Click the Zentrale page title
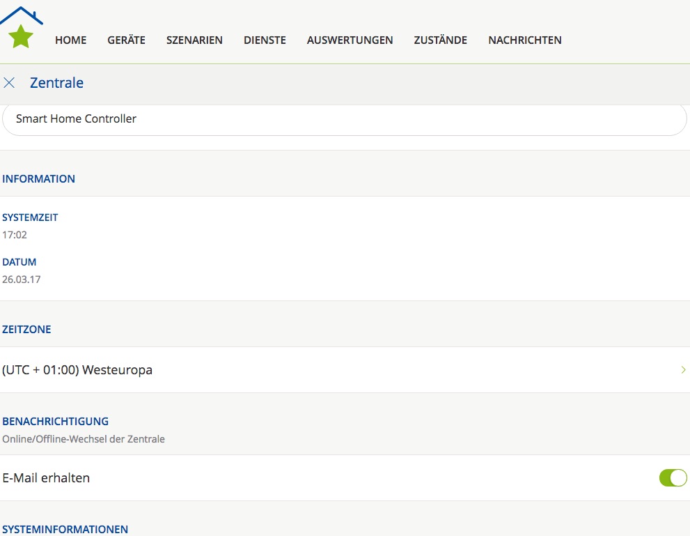 (x=56, y=83)
